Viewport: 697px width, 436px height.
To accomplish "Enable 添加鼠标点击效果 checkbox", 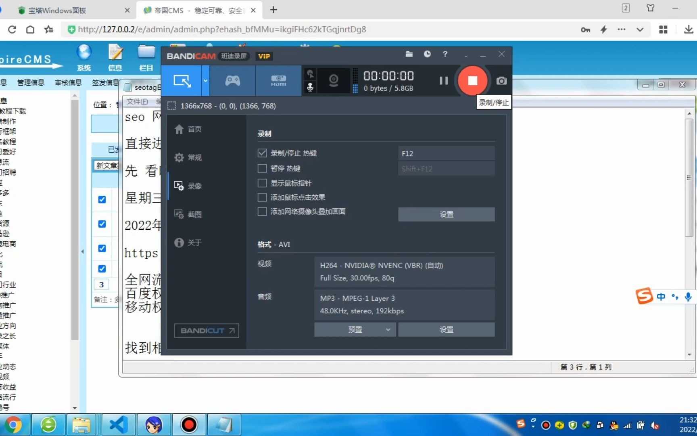I will click(262, 197).
